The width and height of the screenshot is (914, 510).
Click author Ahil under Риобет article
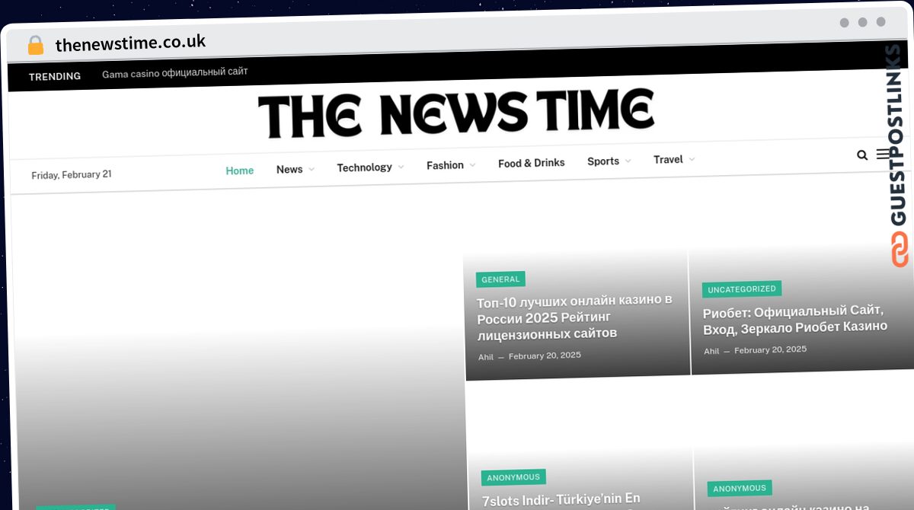pyautogui.click(x=711, y=351)
